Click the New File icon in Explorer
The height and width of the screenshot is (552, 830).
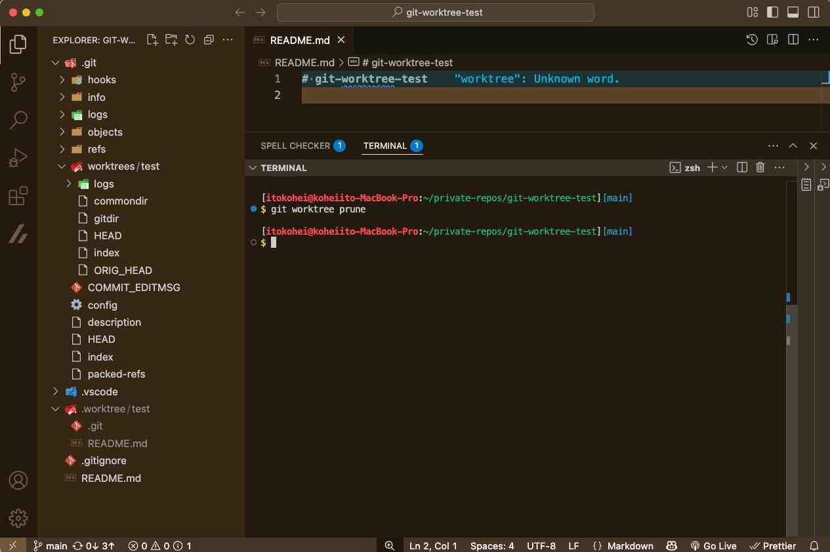tap(152, 40)
